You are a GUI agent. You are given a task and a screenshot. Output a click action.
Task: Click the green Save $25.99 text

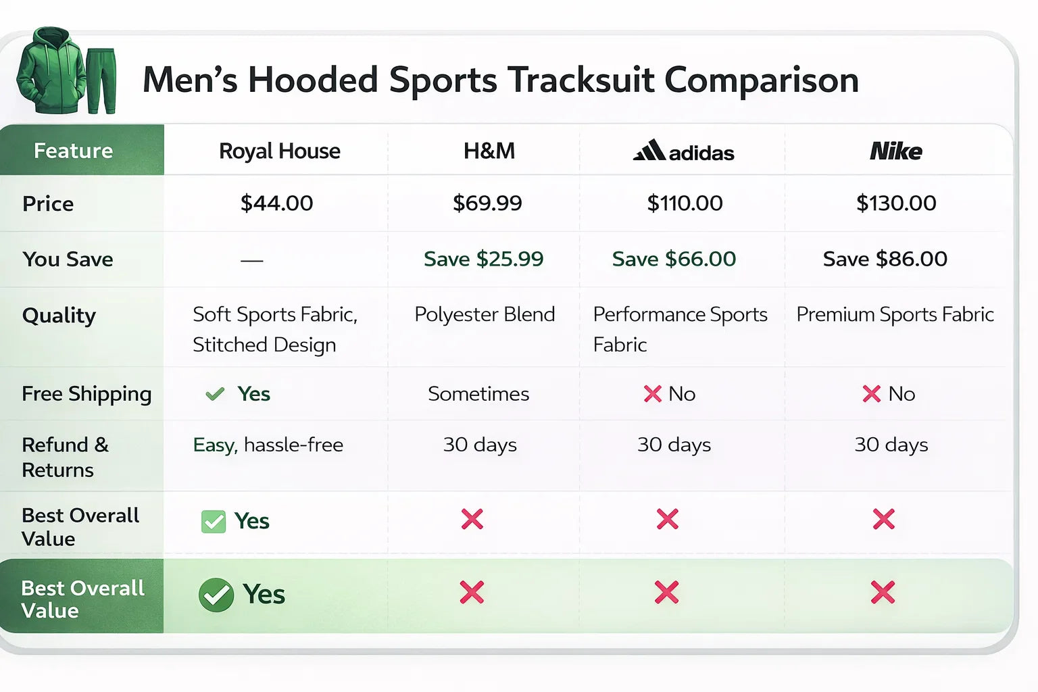coord(483,259)
